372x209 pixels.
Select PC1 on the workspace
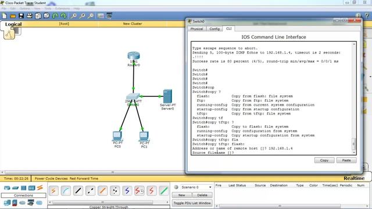coord(144,136)
